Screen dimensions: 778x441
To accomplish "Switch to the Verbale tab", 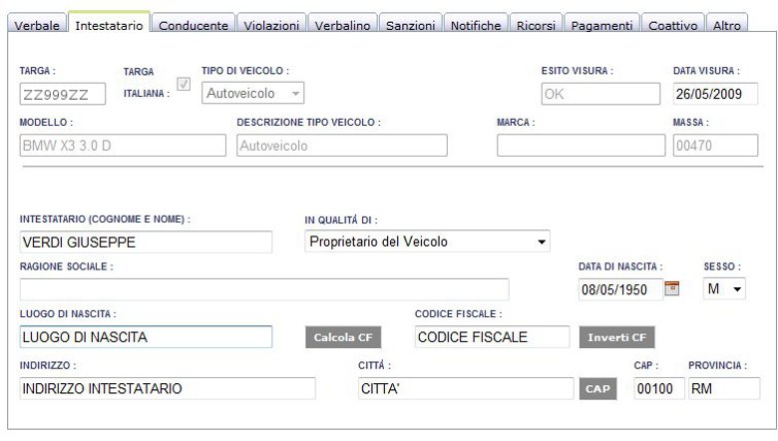I will [37, 24].
